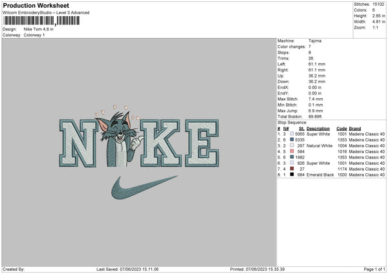Click the Brand column header

[355, 129]
